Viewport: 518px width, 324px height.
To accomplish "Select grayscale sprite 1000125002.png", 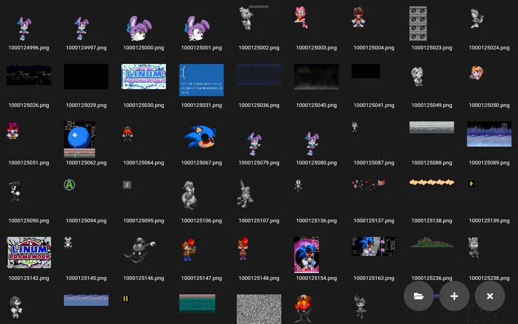I will [246, 18].
